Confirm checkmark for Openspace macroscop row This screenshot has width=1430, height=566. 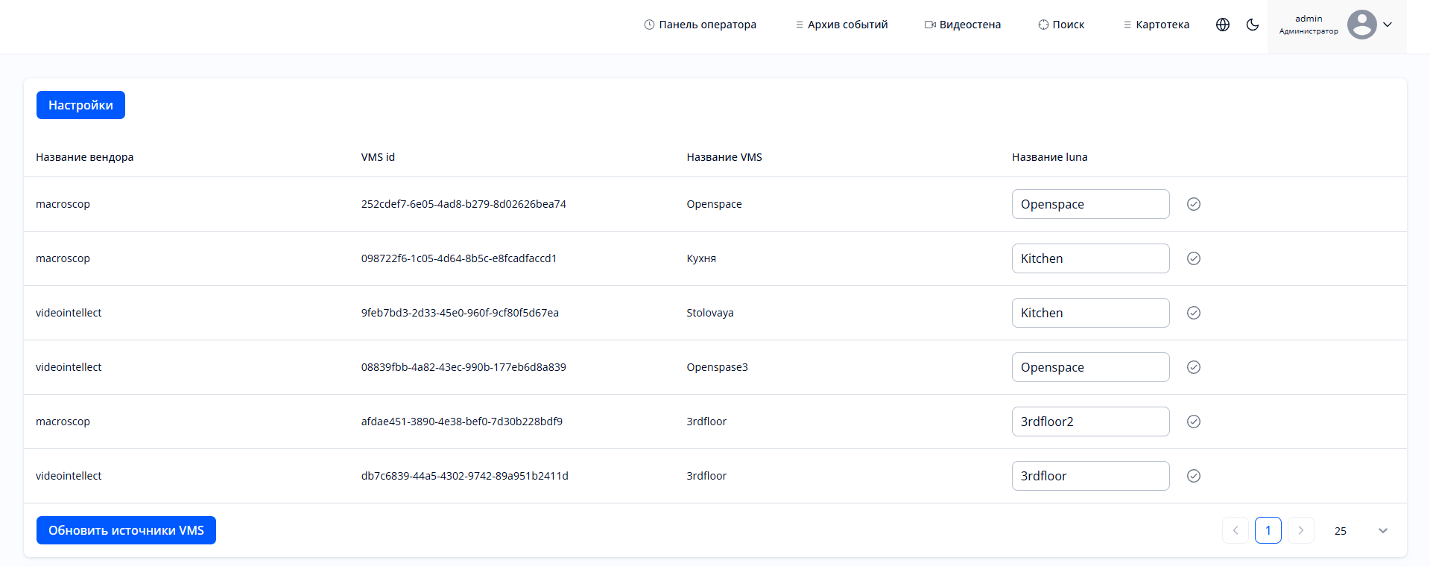click(x=1194, y=204)
